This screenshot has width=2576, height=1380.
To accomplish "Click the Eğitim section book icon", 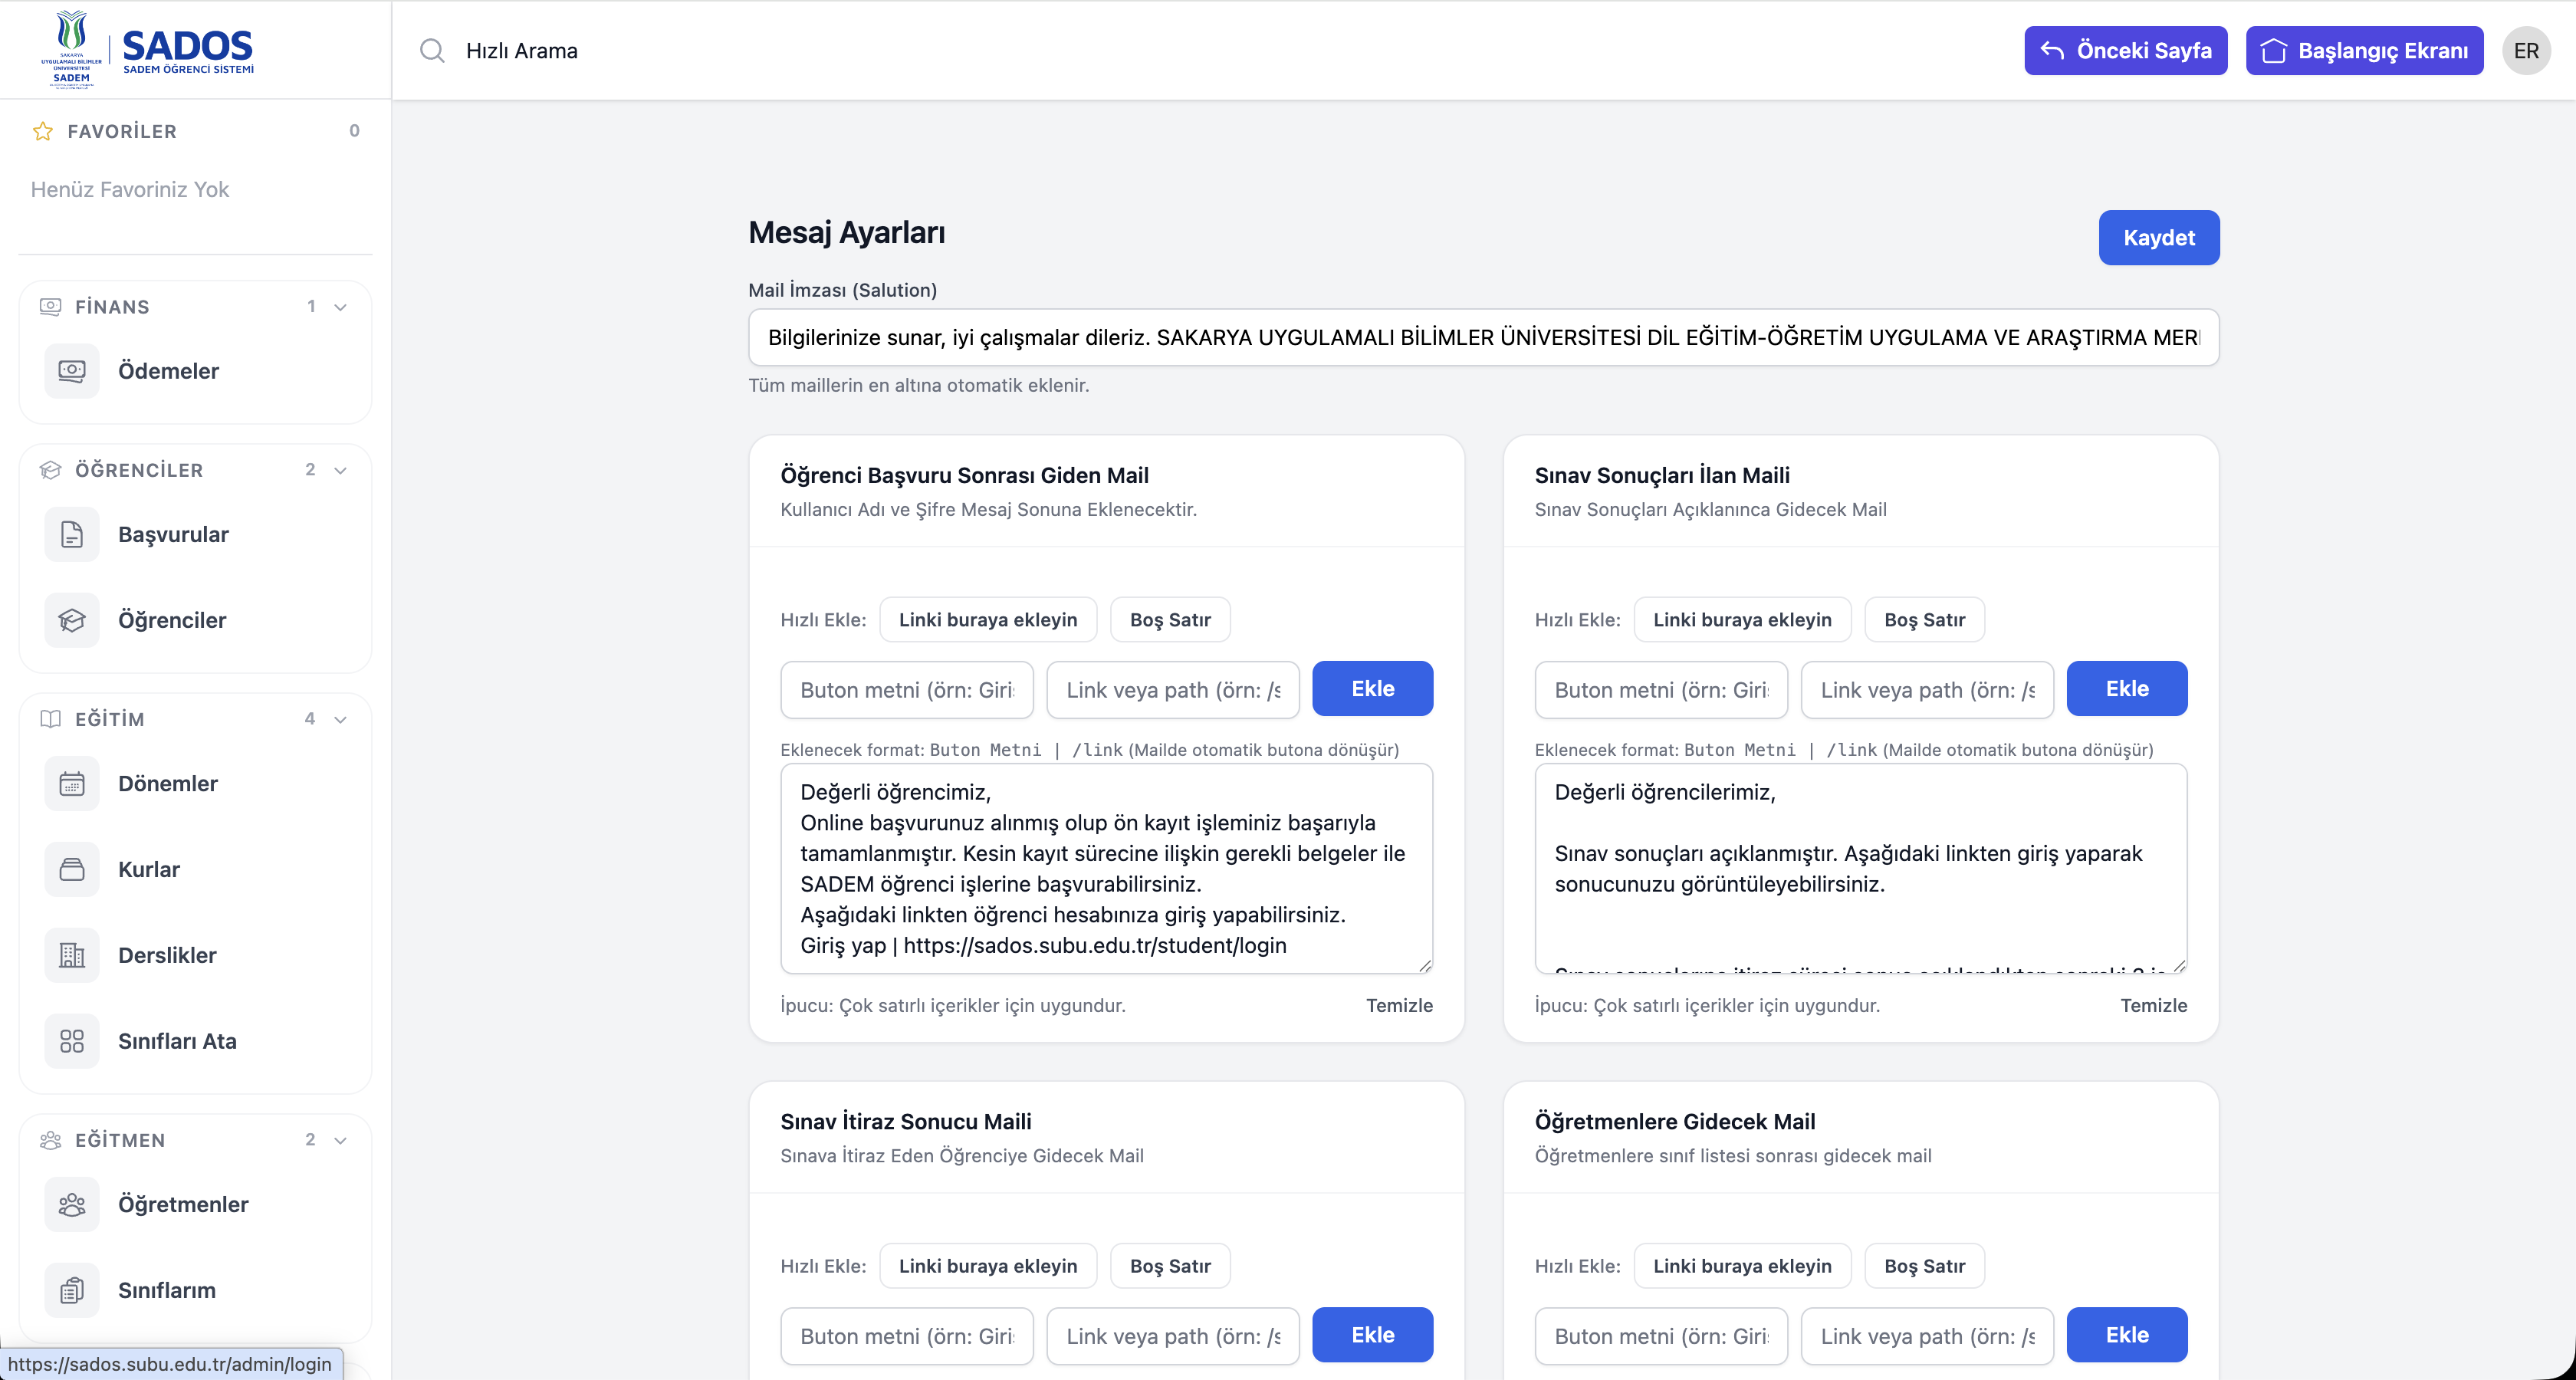I will tap(50, 719).
